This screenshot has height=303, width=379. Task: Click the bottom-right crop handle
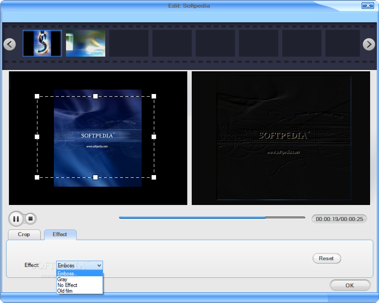pos(154,177)
